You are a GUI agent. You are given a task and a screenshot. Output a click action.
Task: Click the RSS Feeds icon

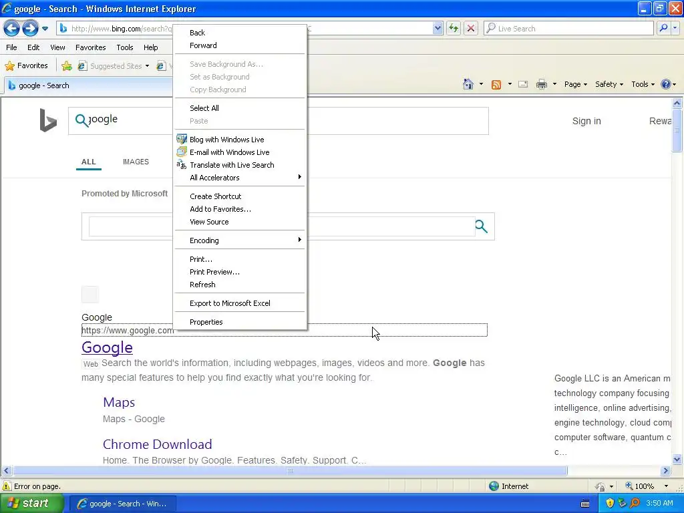[x=496, y=84]
